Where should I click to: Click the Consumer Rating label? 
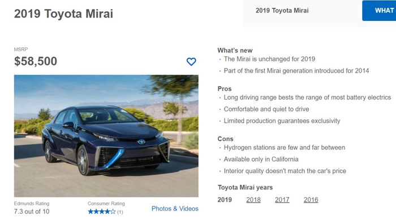pos(106,204)
